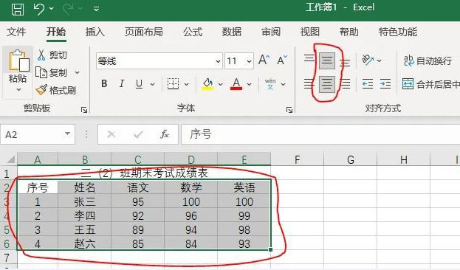
Task: Align text left
Action: [x=309, y=84]
